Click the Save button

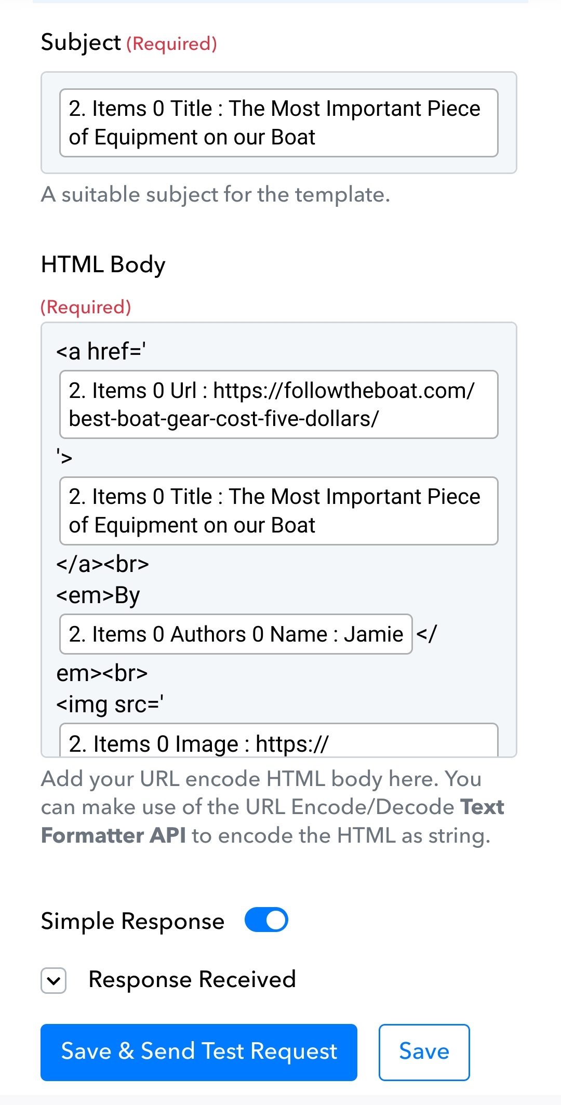tap(424, 1052)
